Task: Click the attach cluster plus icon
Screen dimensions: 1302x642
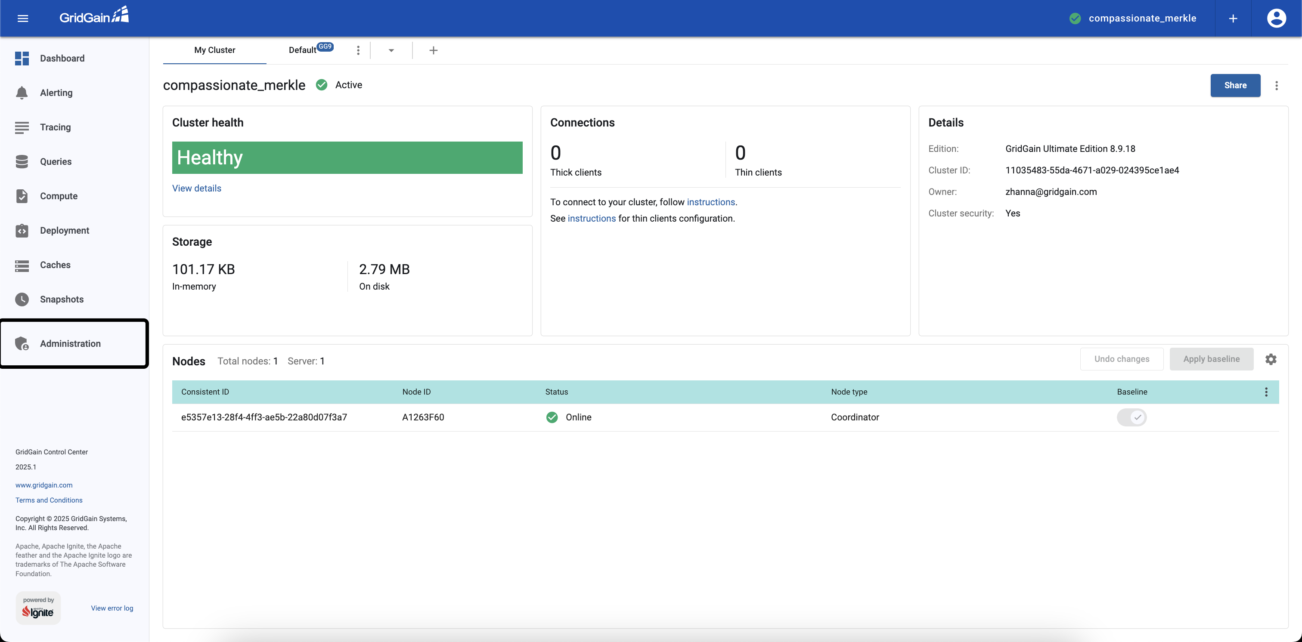Action: pos(1233,18)
